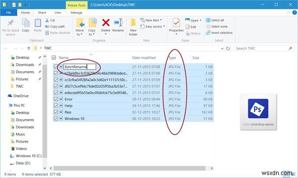Uncheck checkbox for d027c5cef9dc file
This screenshot has width=298, height=178.
[56, 86]
